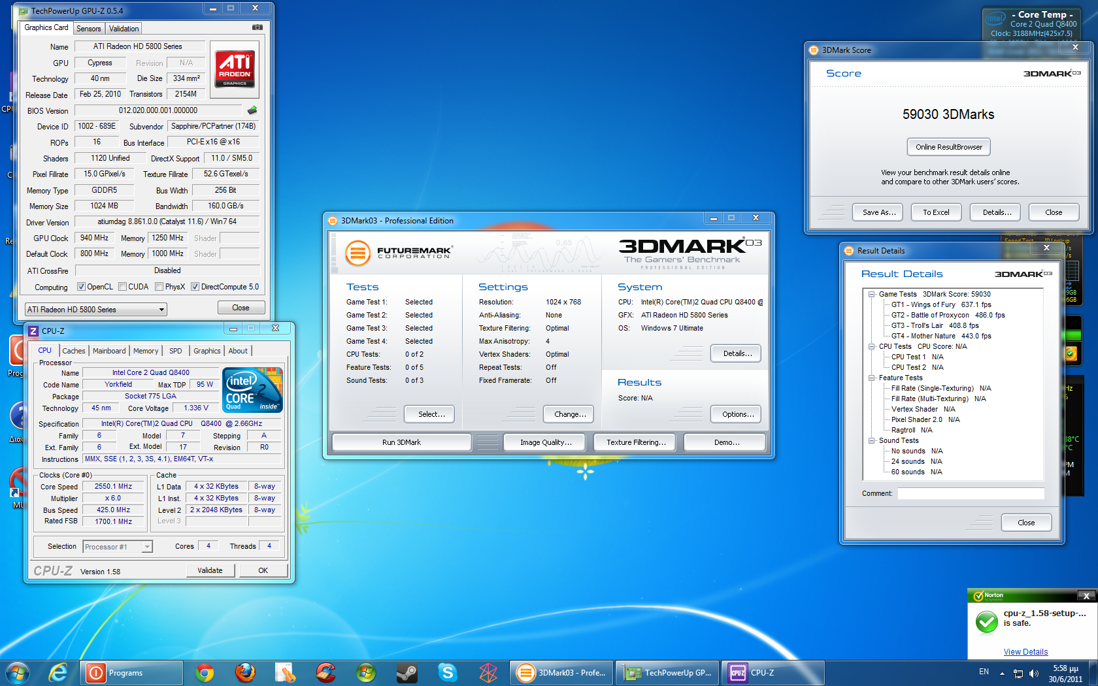Screen dimensions: 1098x686
Task: Open Processor #1 selection dropdown in CPU-Z
Action: pos(118,546)
